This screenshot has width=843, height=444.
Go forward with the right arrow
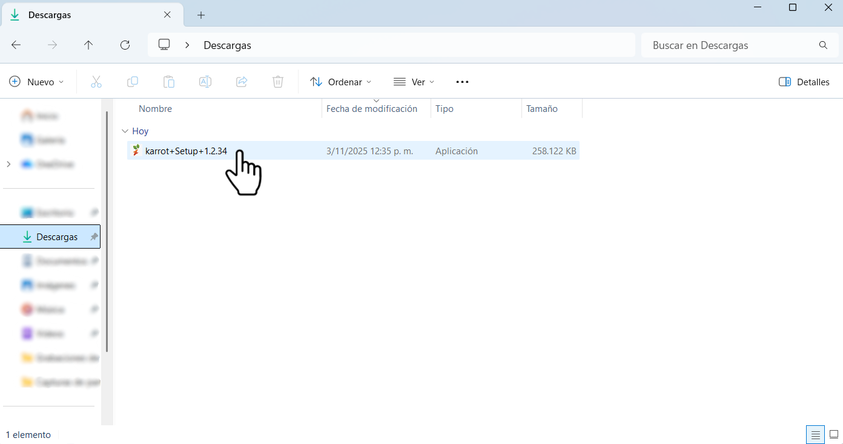53,45
